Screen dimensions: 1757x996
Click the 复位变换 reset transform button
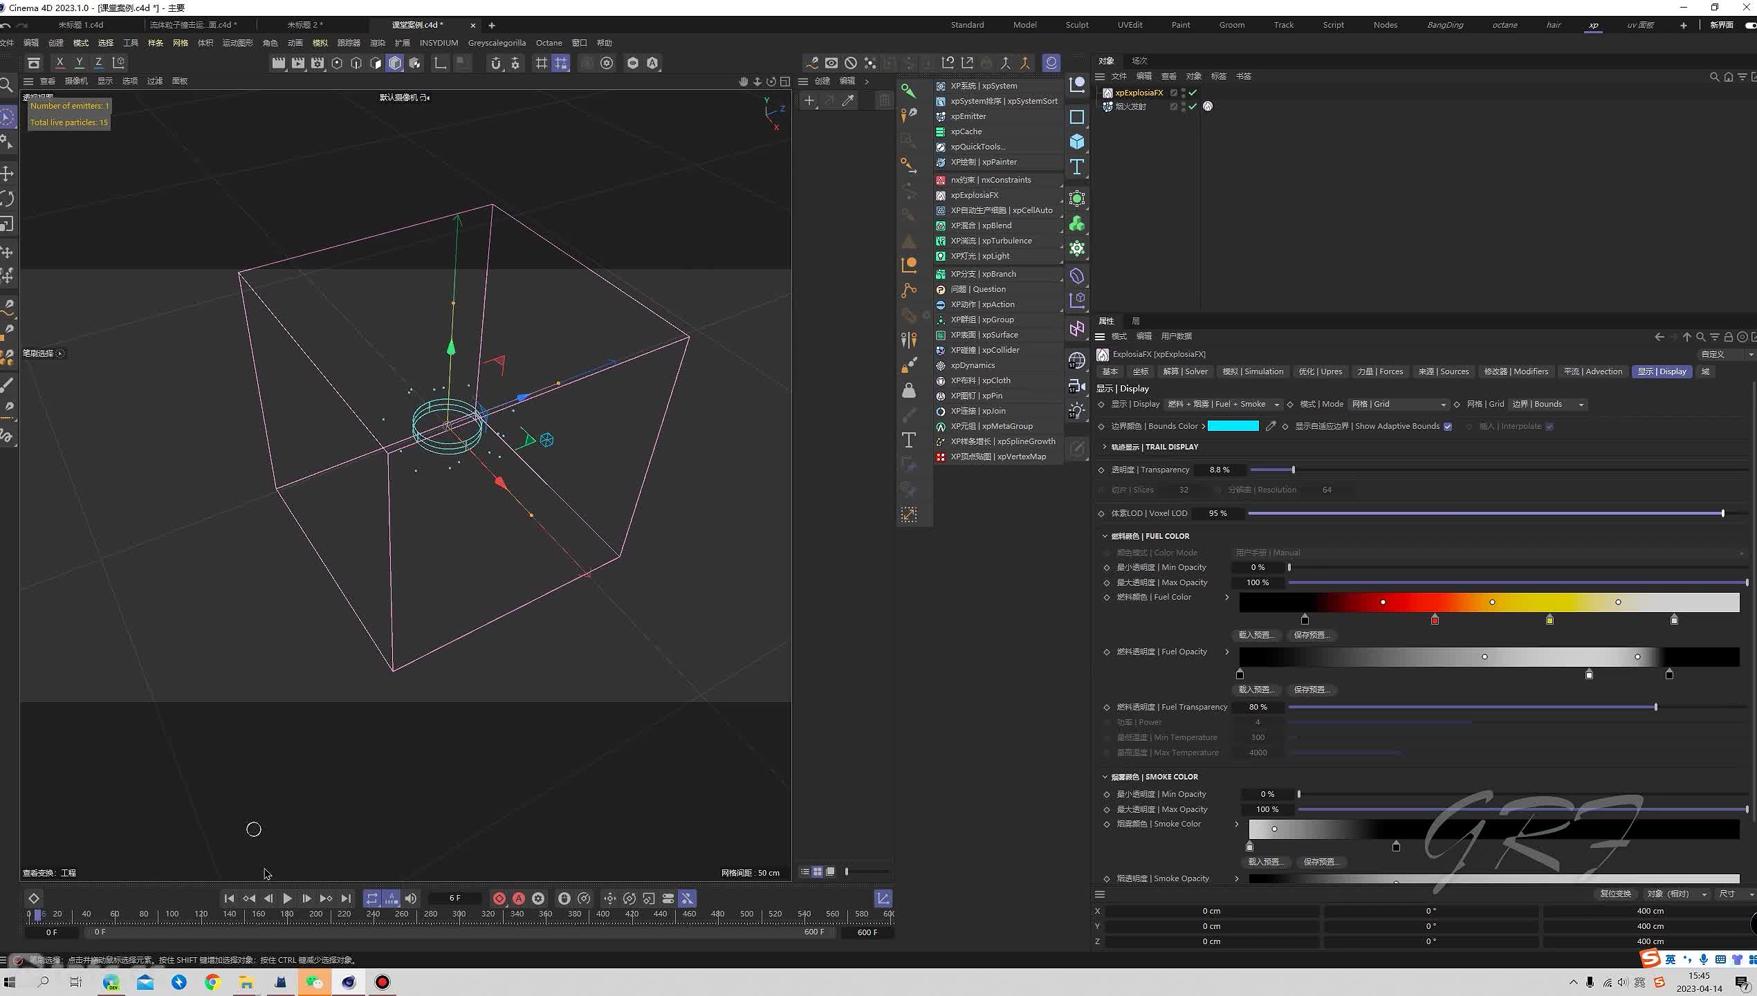tap(1615, 894)
